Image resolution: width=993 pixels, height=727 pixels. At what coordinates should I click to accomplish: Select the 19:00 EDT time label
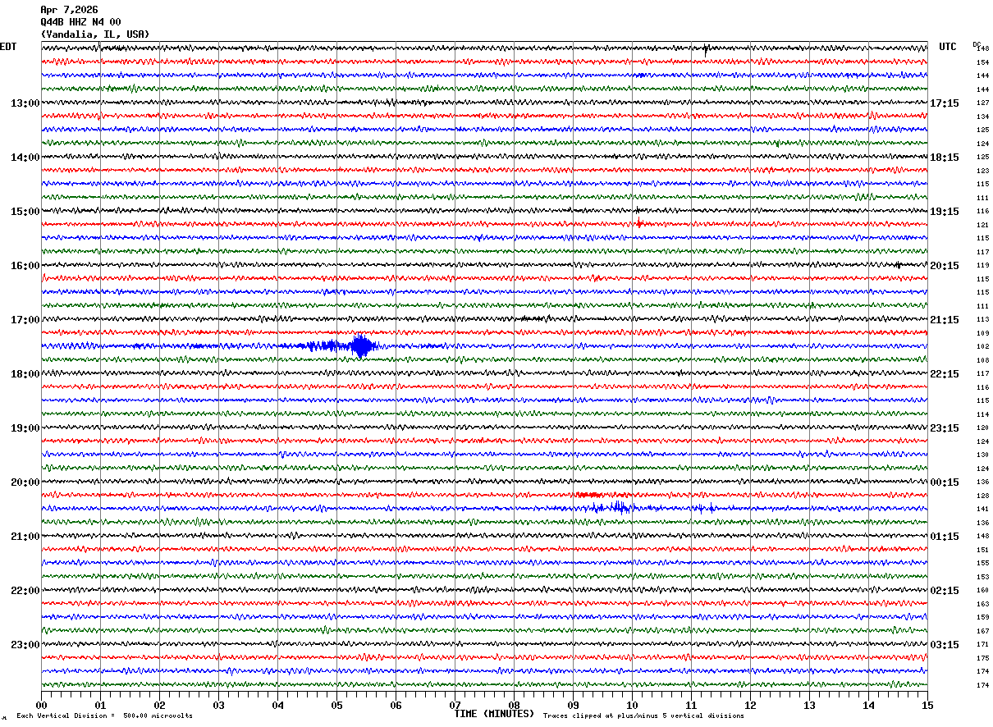25,428
